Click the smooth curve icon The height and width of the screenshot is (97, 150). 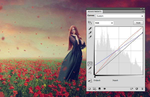pos(90,72)
